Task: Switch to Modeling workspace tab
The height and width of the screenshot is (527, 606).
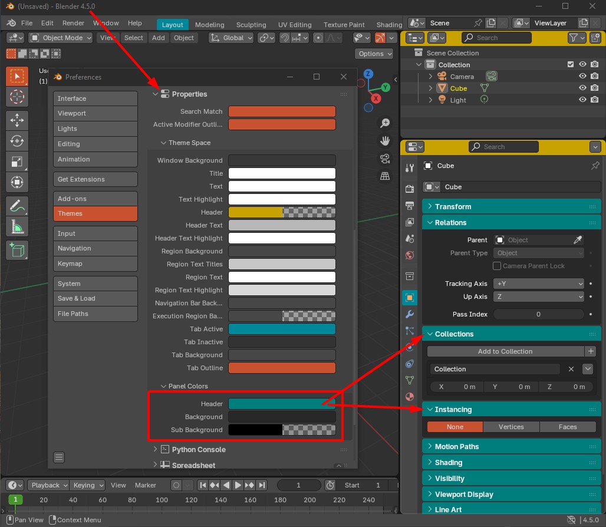Action: tap(209, 25)
